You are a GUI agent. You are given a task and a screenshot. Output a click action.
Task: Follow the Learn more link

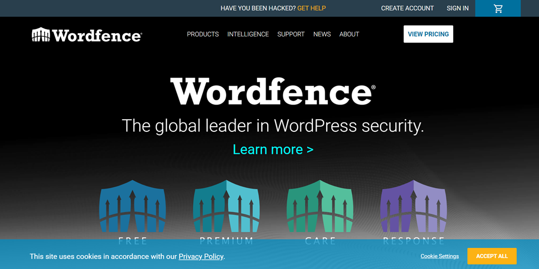click(x=273, y=149)
